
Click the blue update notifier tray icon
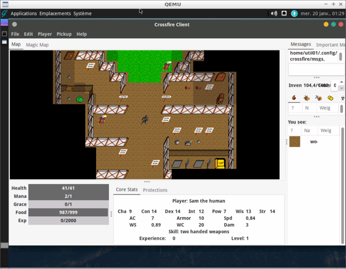294,13
